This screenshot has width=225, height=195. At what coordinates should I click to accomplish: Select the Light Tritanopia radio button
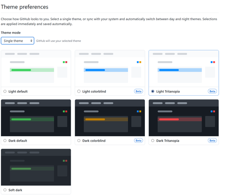(153, 91)
